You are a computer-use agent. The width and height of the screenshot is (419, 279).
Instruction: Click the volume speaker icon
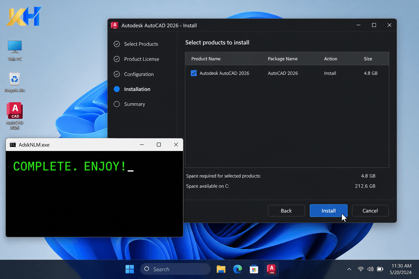[370, 269]
